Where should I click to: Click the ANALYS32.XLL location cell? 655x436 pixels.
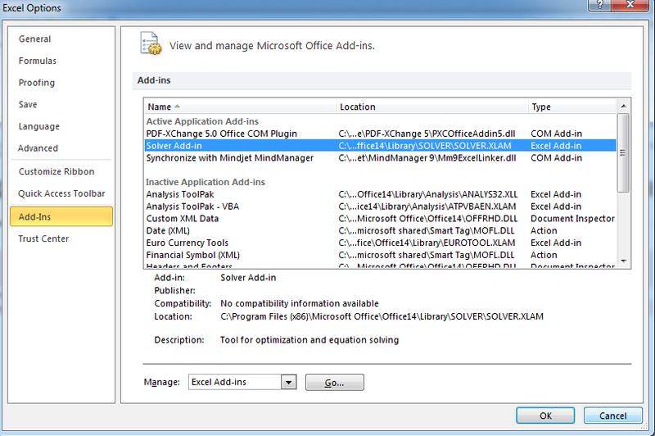427,194
